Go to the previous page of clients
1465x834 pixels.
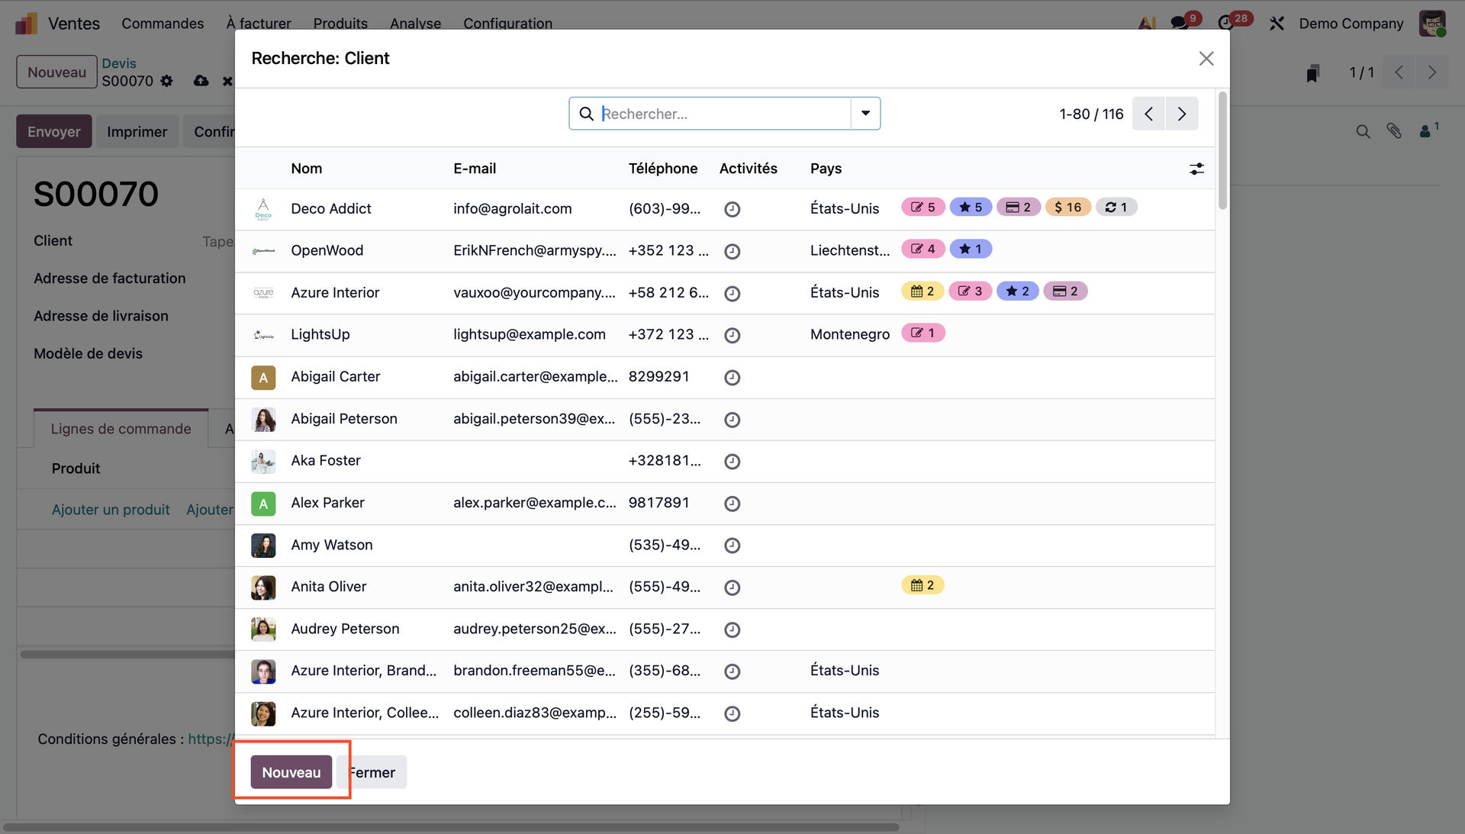click(1148, 114)
